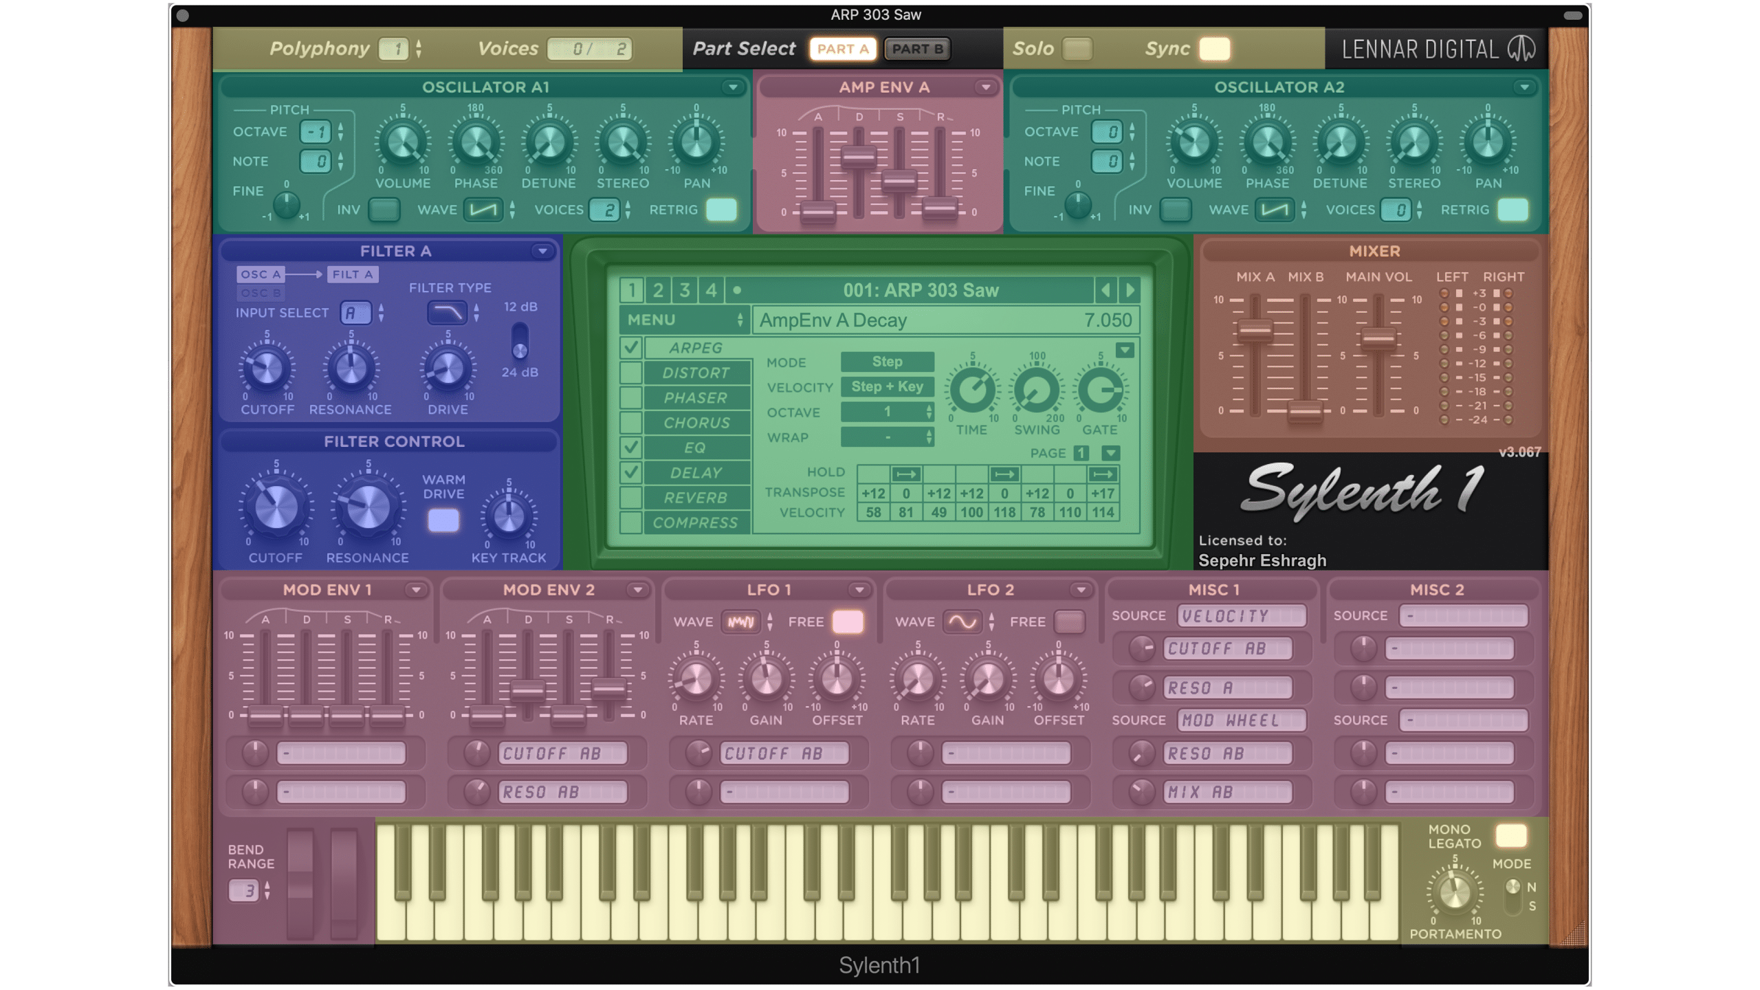Viewport: 1760px width, 990px height.
Task: Click the Misc 1 MOD WHEEL source field
Action: [1242, 720]
